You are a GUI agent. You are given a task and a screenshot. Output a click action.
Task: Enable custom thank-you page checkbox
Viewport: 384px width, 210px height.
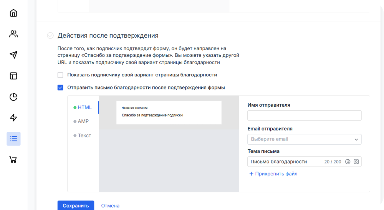pos(60,75)
